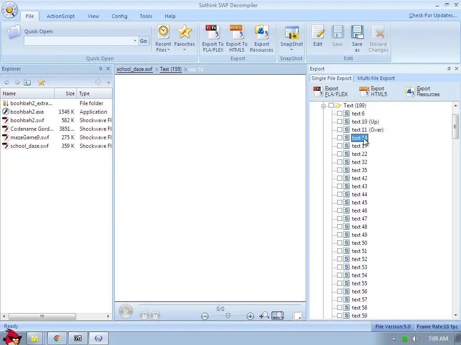Select the pan and magnifier tool

click(x=264, y=316)
